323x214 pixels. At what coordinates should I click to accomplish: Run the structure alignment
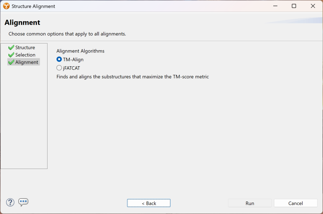(250, 203)
